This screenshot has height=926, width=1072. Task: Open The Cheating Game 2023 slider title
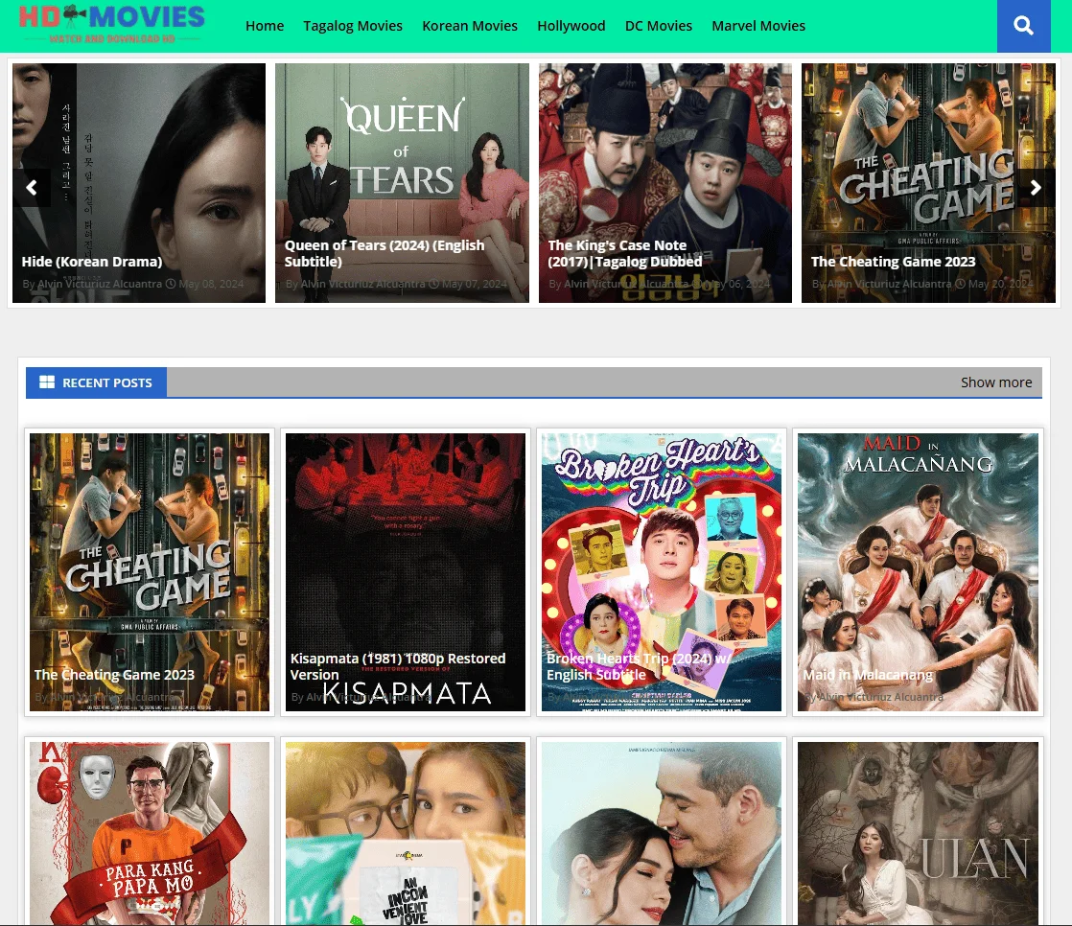(893, 262)
